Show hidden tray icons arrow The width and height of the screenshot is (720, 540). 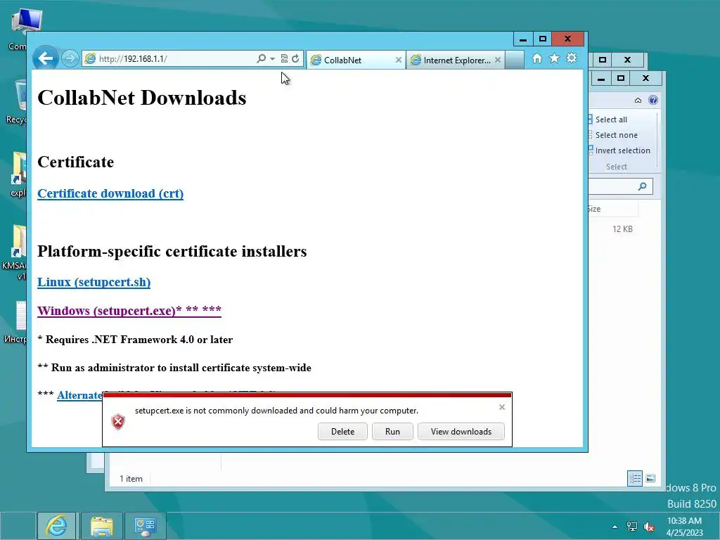pos(615,527)
